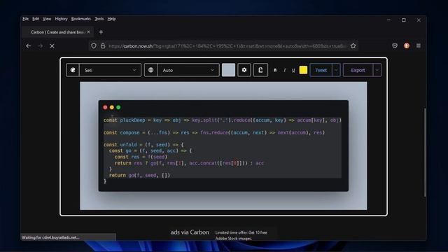Click the Tweet button

[321, 70]
